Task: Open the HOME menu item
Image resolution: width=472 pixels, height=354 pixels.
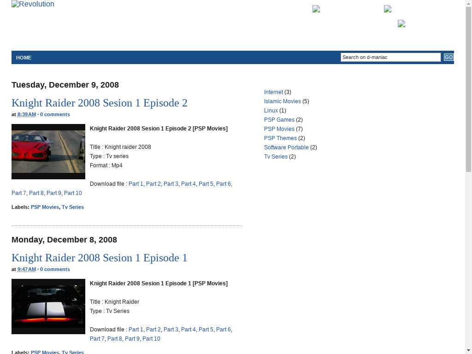Action: pyautogui.click(x=24, y=58)
